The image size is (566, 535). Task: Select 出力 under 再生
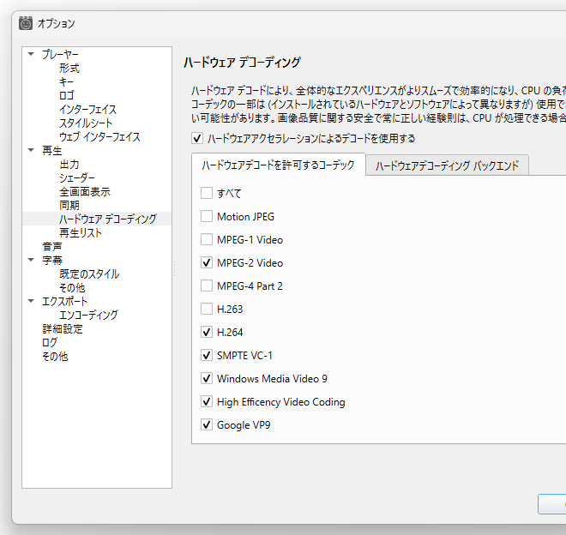coord(69,164)
